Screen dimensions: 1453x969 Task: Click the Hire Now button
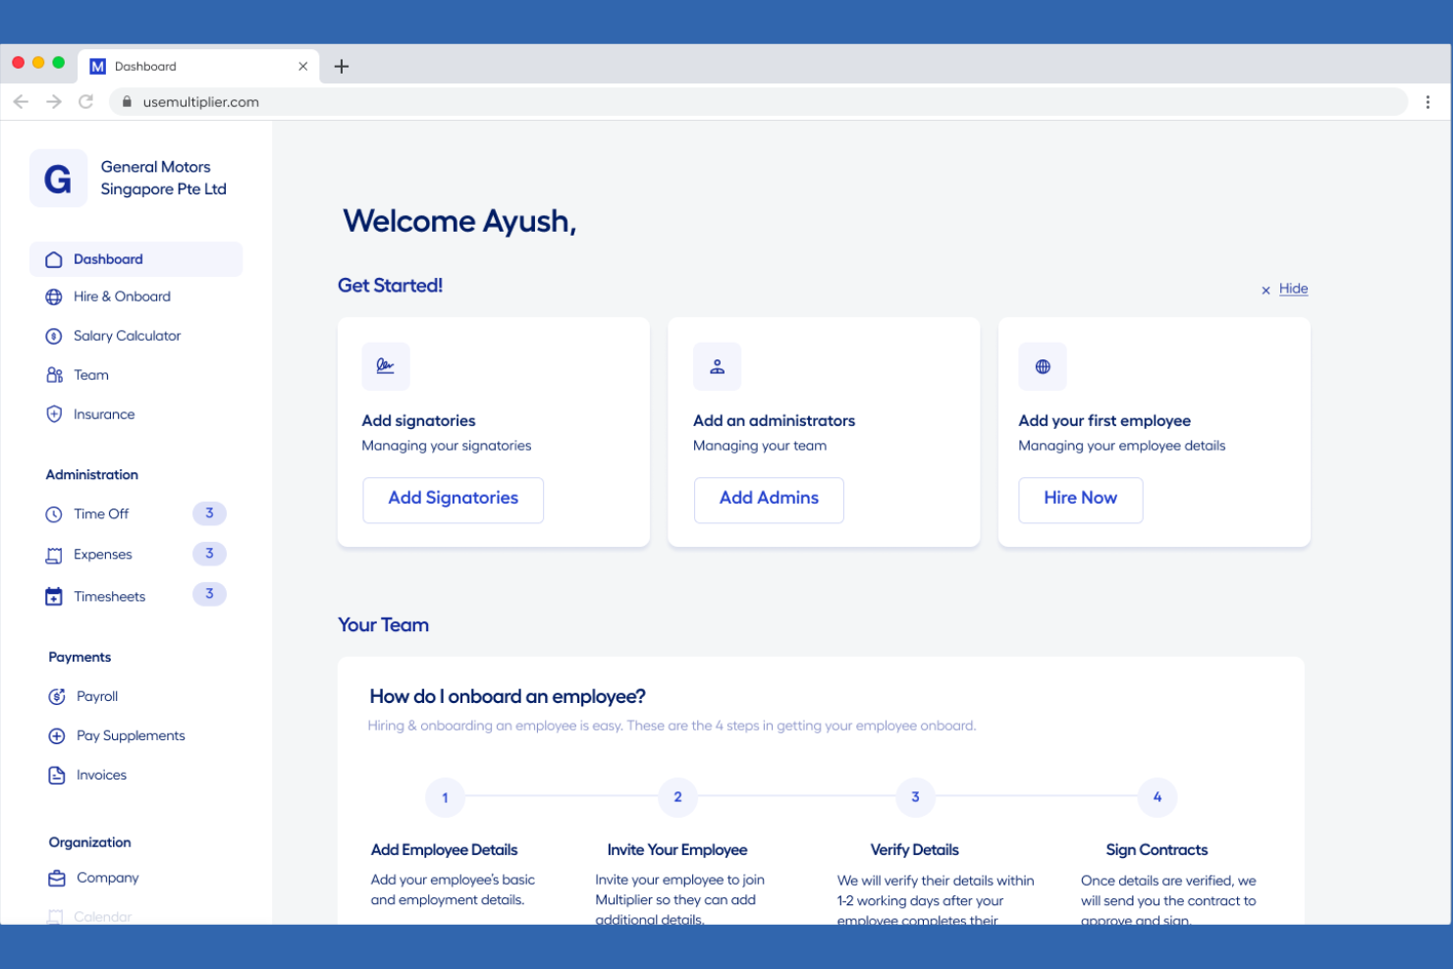coord(1080,500)
